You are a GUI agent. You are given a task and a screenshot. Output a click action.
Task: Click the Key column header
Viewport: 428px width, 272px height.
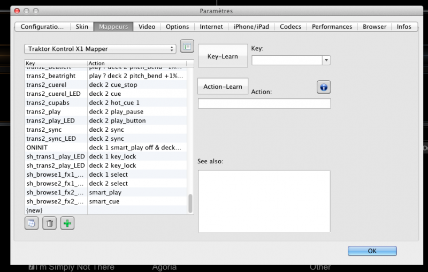pos(56,63)
